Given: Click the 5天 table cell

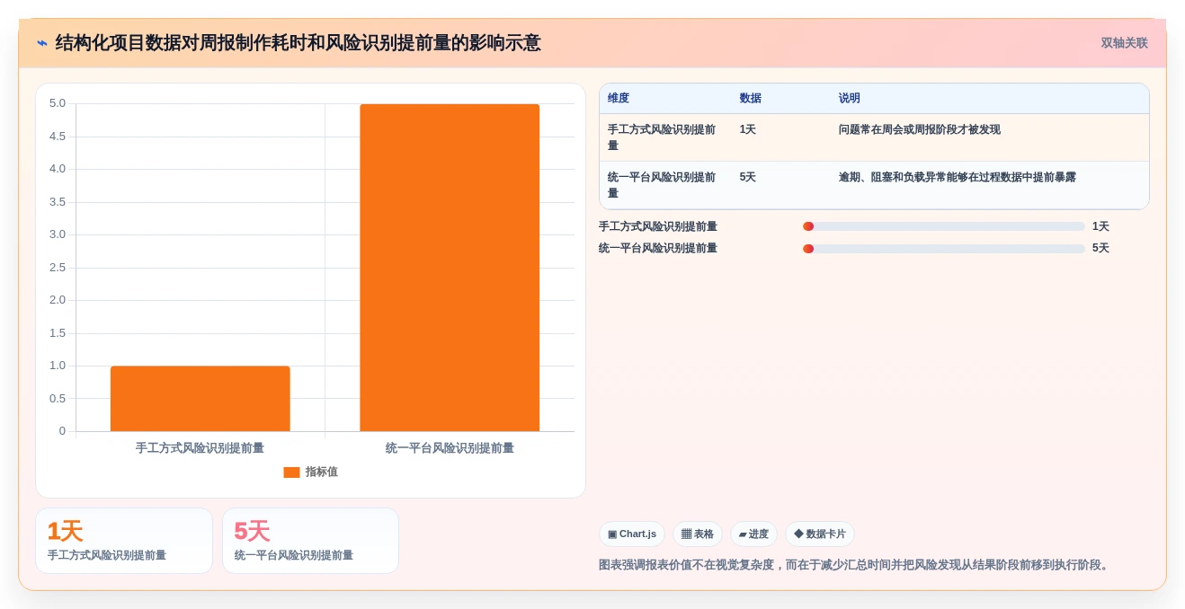Looking at the screenshot, I should [748, 177].
